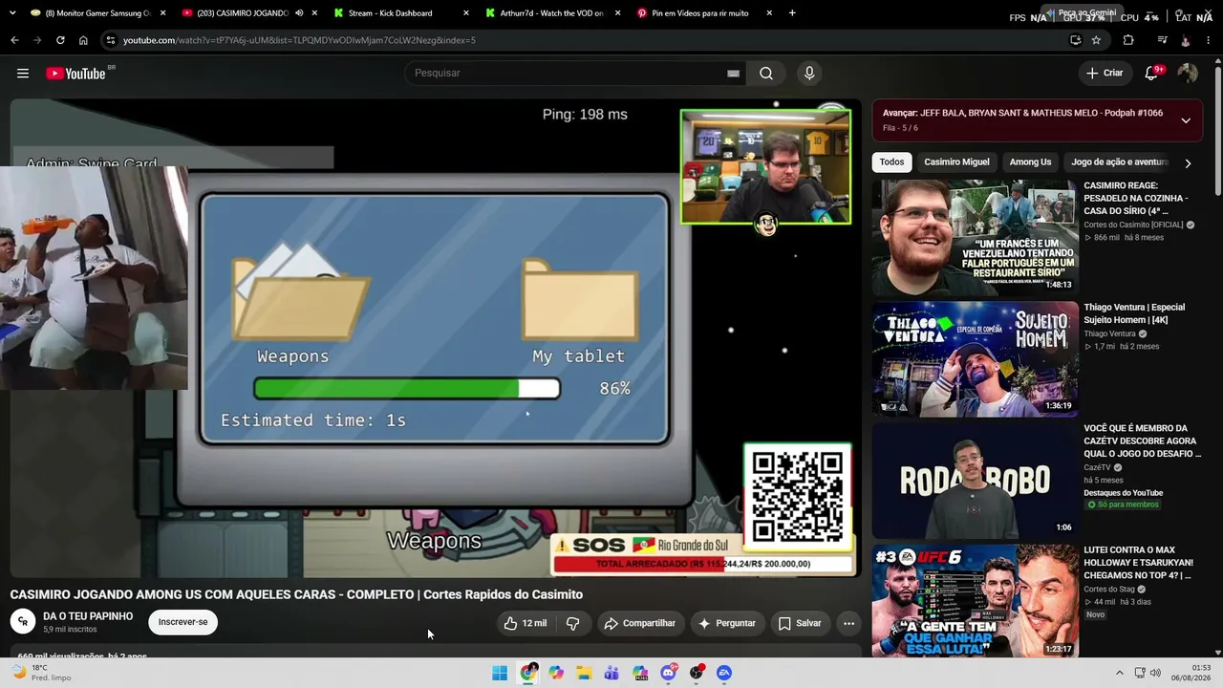Screen dimensions: 1223x688
Task: Filter by the Casimiro Miguel chip
Action: (956, 162)
